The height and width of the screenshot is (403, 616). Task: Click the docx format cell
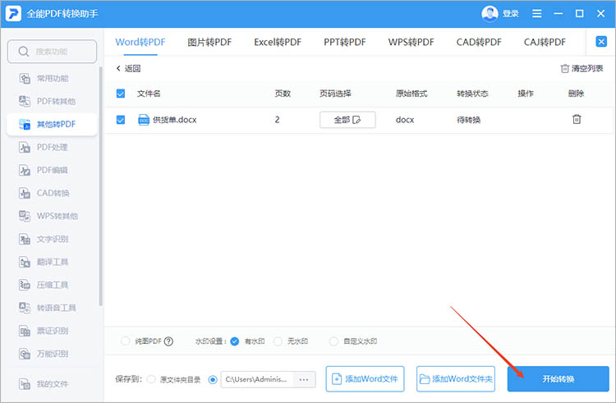[x=405, y=120]
